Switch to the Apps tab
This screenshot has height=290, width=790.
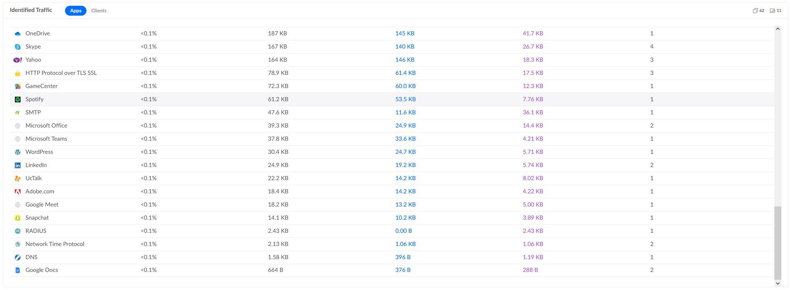[76, 11]
